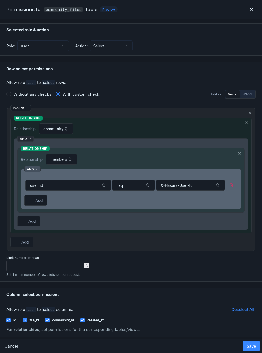Click the Column select permissions heading
The image size is (262, 353).
(x=33, y=294)
